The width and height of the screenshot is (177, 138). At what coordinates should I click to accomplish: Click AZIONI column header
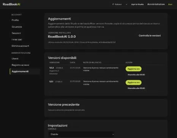tap(129, 62)
